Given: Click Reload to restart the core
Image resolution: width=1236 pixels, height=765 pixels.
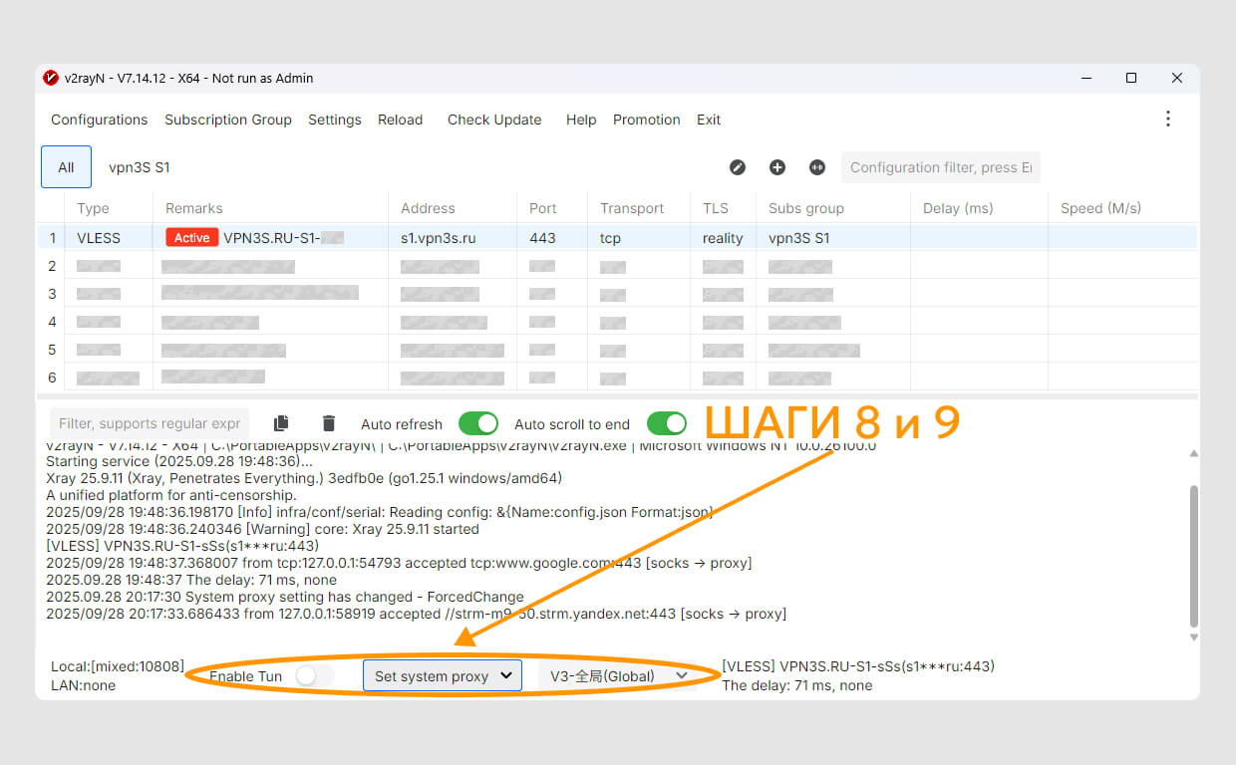Looking at the screenshot, I should click(x=400, y=120).
